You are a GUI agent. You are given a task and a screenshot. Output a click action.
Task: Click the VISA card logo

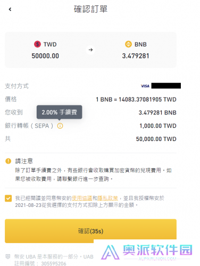(x=145, y=86)
